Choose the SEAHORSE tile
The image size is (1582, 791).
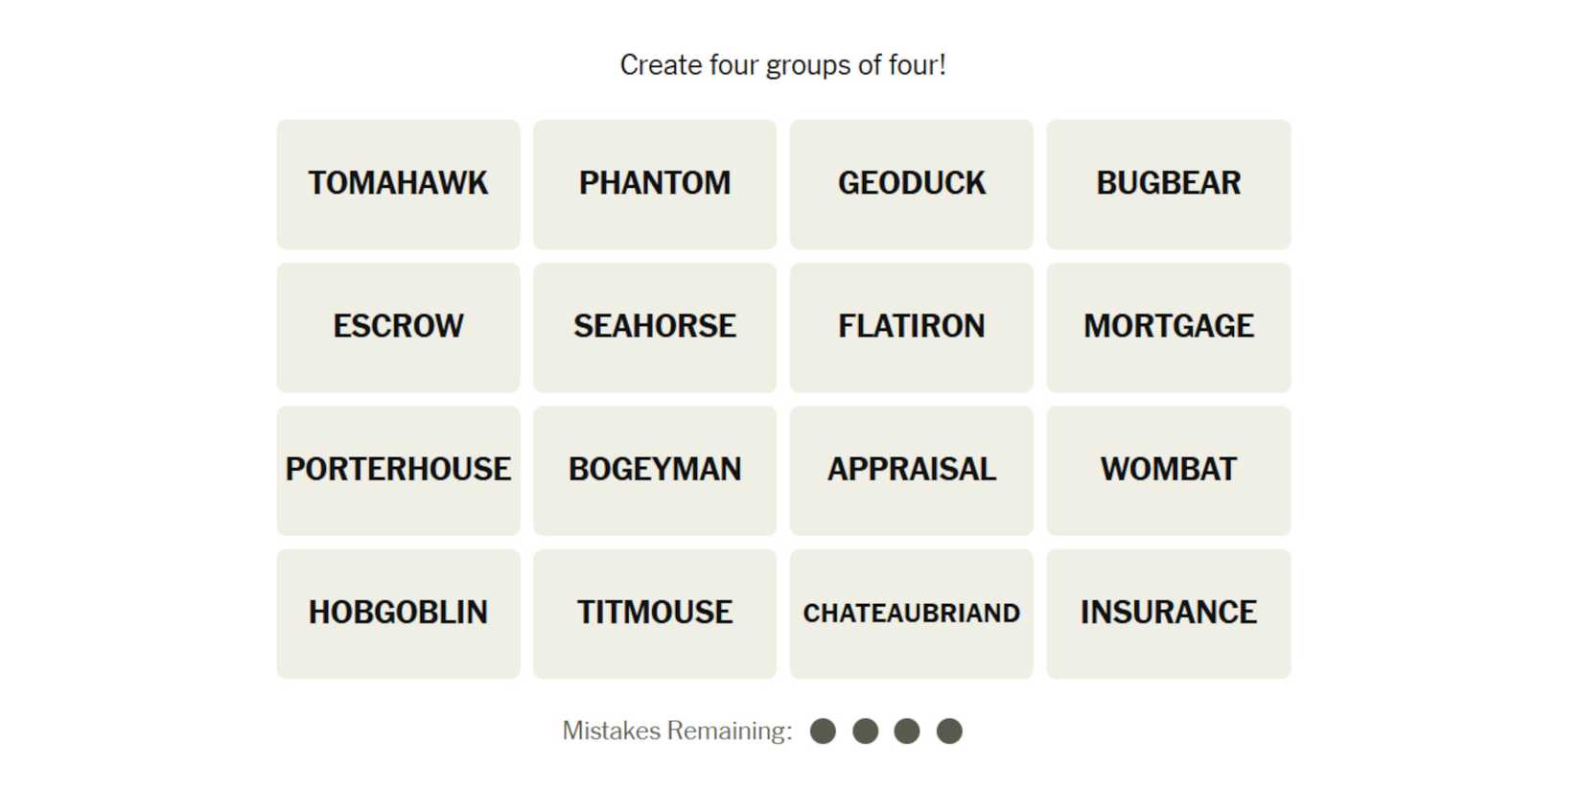(655, 327)
